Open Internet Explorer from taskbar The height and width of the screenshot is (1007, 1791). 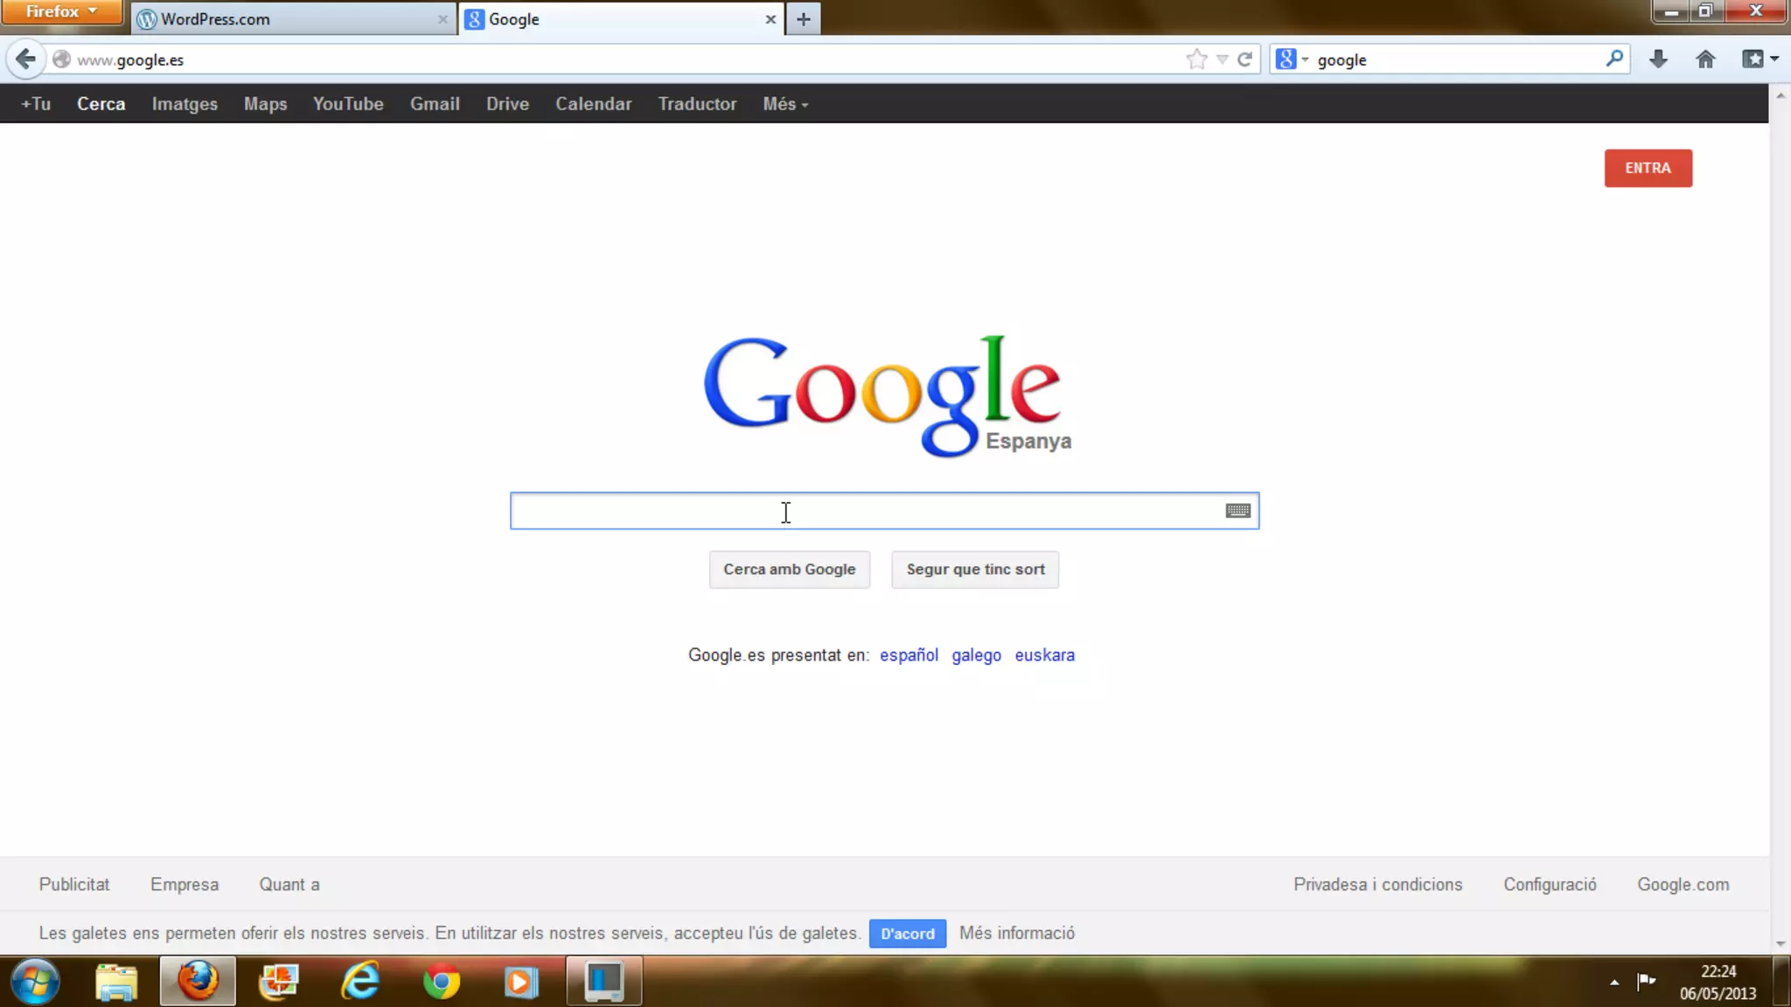coord(360,982)
